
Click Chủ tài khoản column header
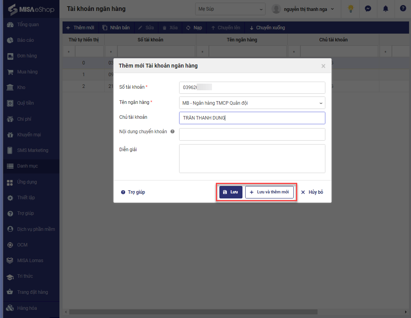[x=334, y=40]
